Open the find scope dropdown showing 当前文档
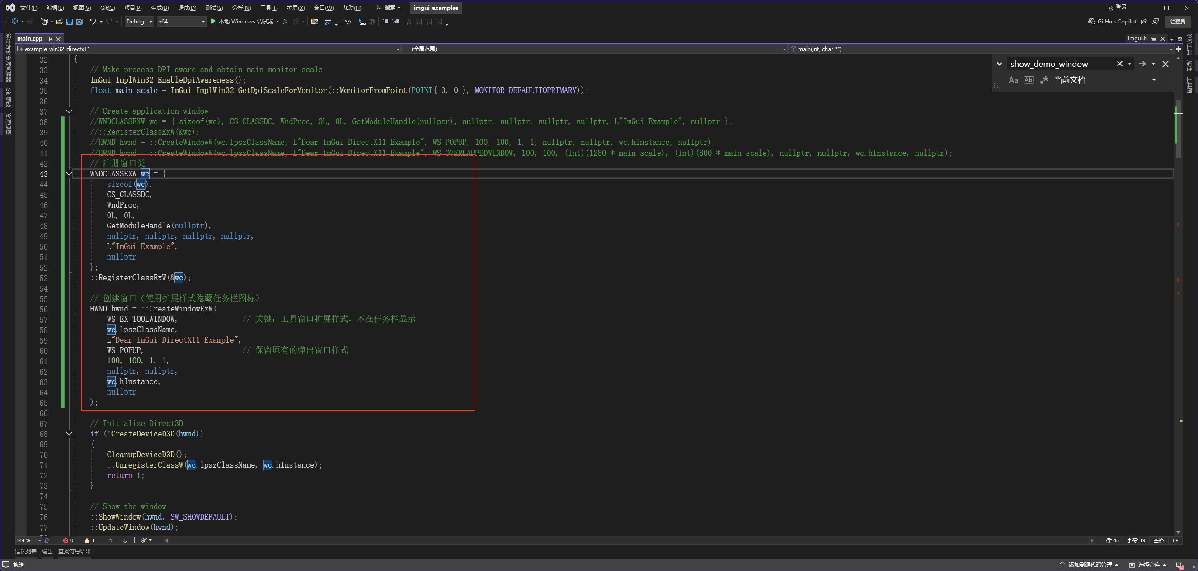 [x=1105, y=80]
